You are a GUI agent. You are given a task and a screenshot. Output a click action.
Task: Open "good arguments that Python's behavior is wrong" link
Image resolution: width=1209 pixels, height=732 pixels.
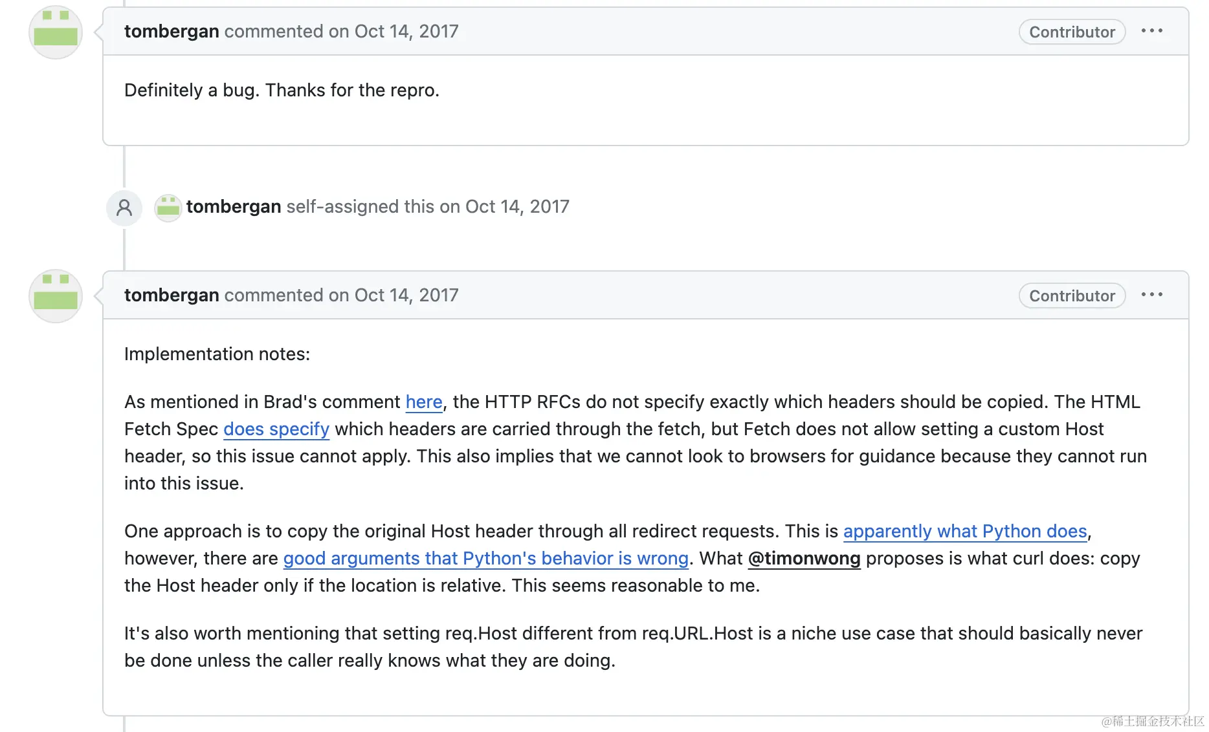485,558
